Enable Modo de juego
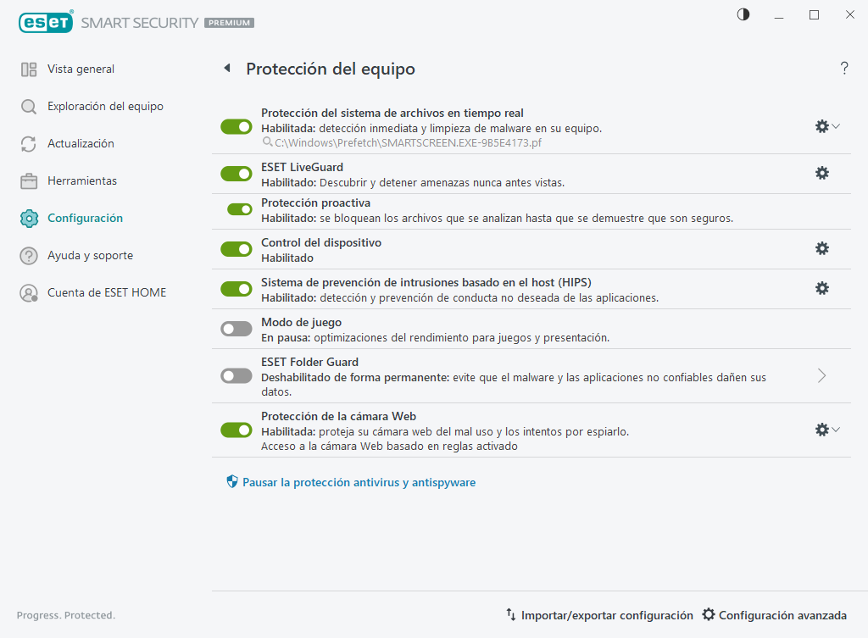 [x=236, y=329]
